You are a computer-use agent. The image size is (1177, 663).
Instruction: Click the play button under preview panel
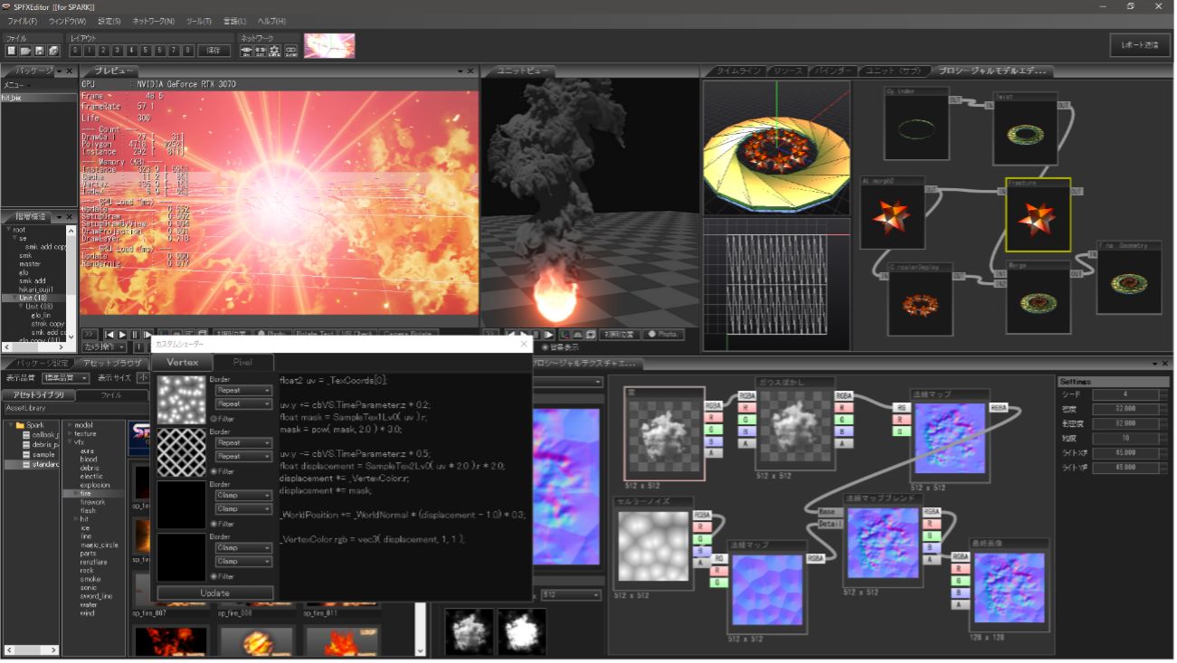pyautogui.click(x=123, y=335)
